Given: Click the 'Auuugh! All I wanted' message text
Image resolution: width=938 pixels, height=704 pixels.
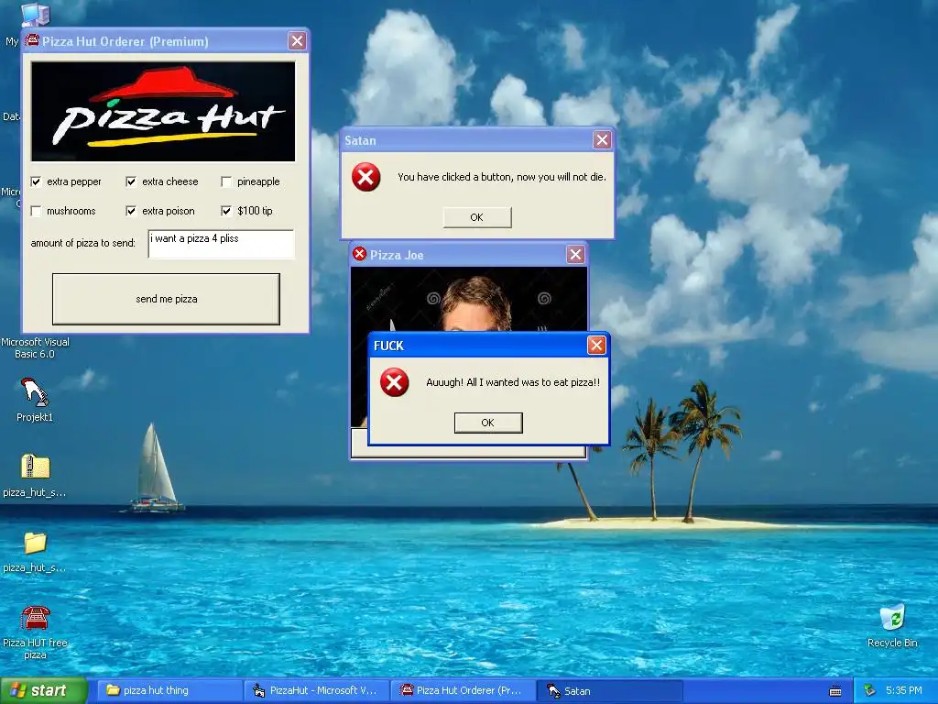Looking at the screenshot, I should pos(513,382).
